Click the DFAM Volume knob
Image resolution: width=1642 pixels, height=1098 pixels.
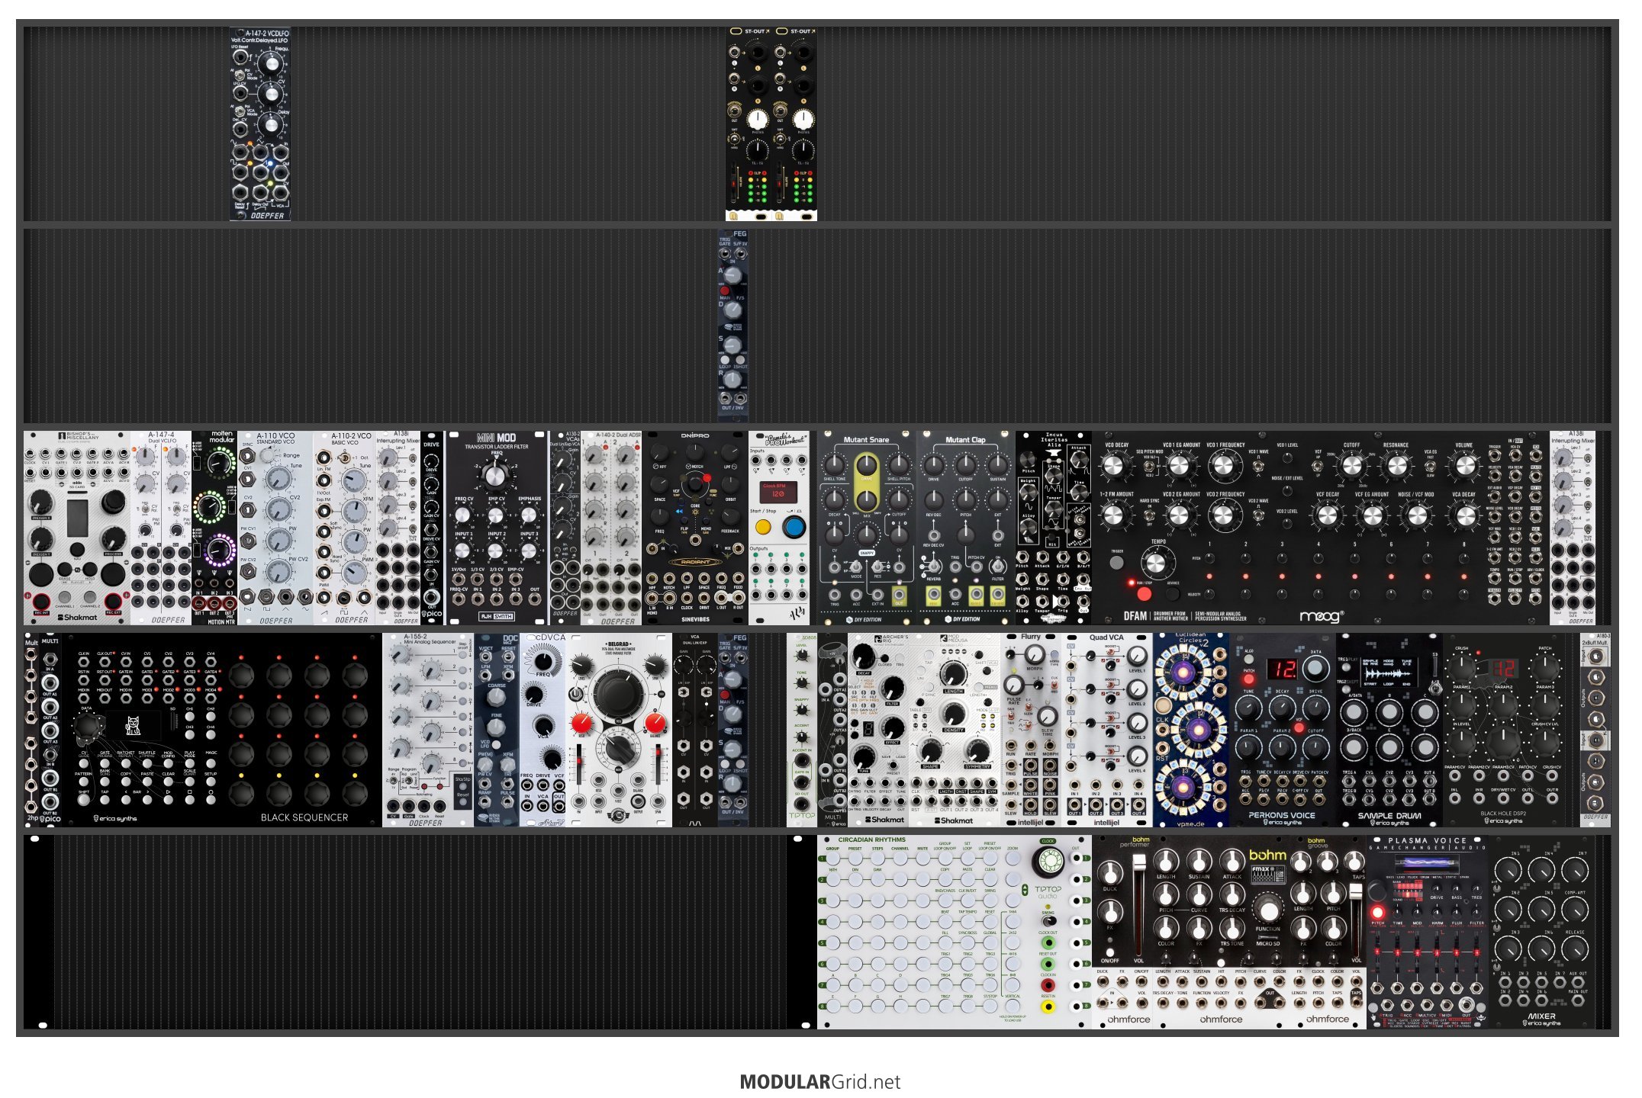pos(1464,466)
